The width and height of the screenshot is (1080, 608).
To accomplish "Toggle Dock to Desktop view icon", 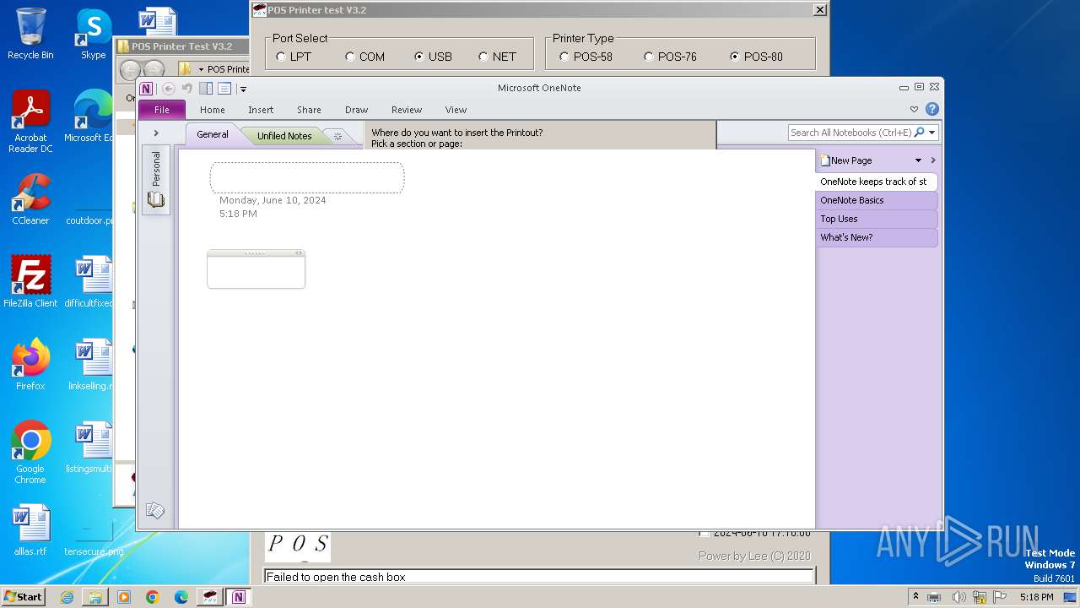I will [x=206, y=89].
